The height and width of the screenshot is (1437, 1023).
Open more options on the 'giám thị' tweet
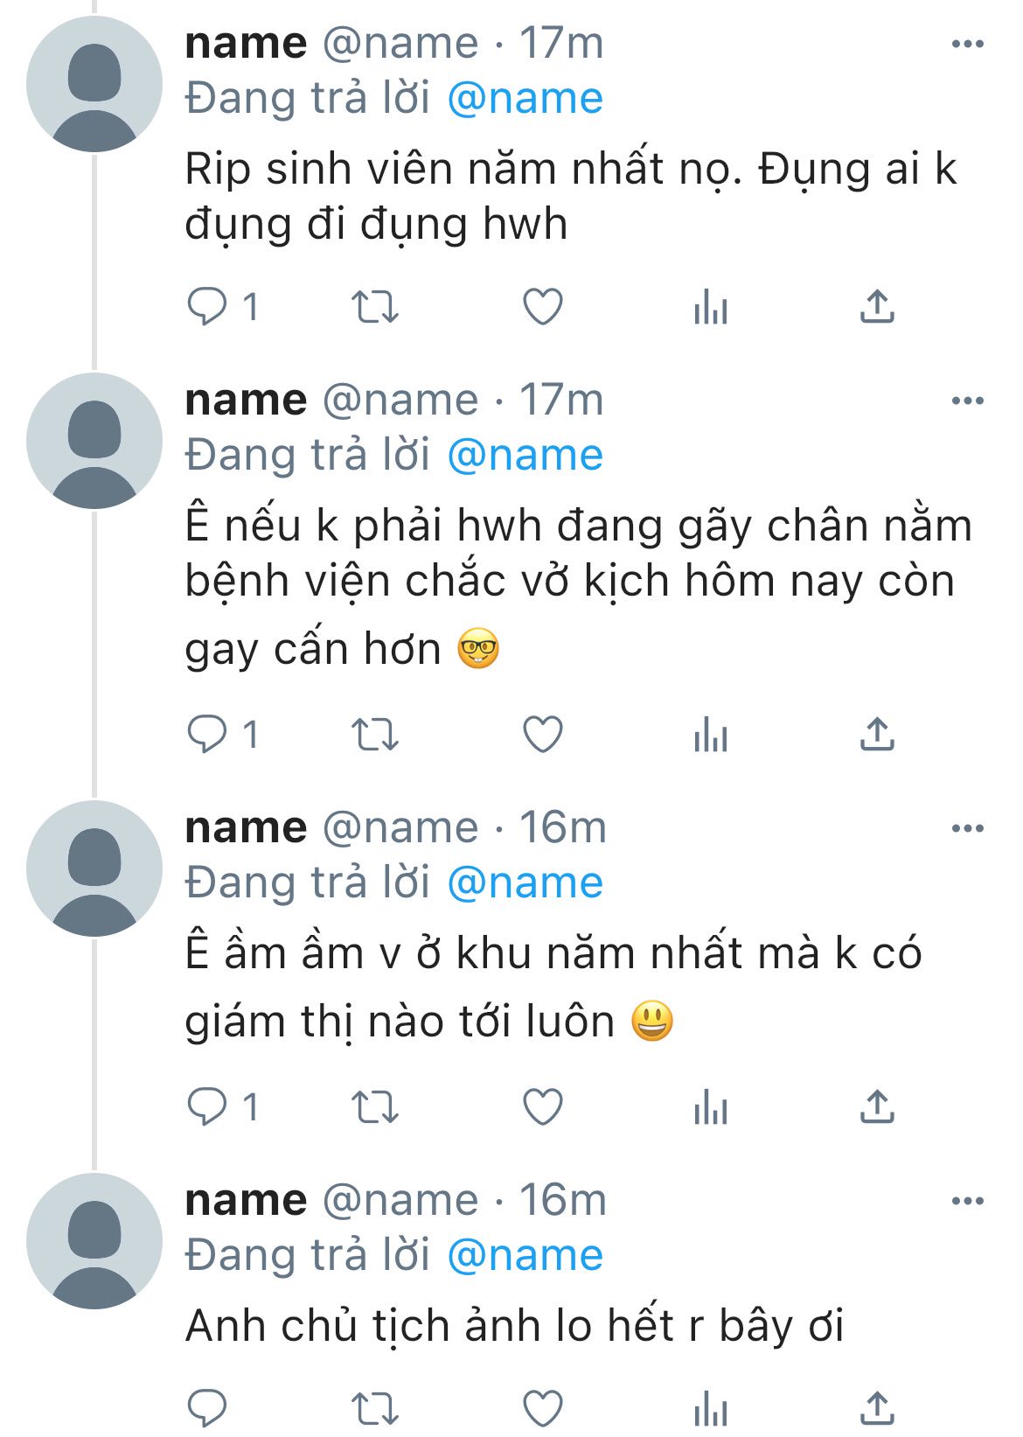[968, 827]
